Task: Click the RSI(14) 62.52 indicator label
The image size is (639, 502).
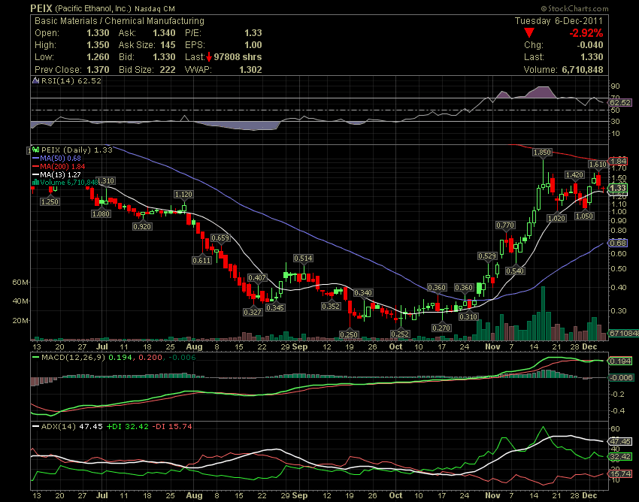Action: tap(71, 80)
